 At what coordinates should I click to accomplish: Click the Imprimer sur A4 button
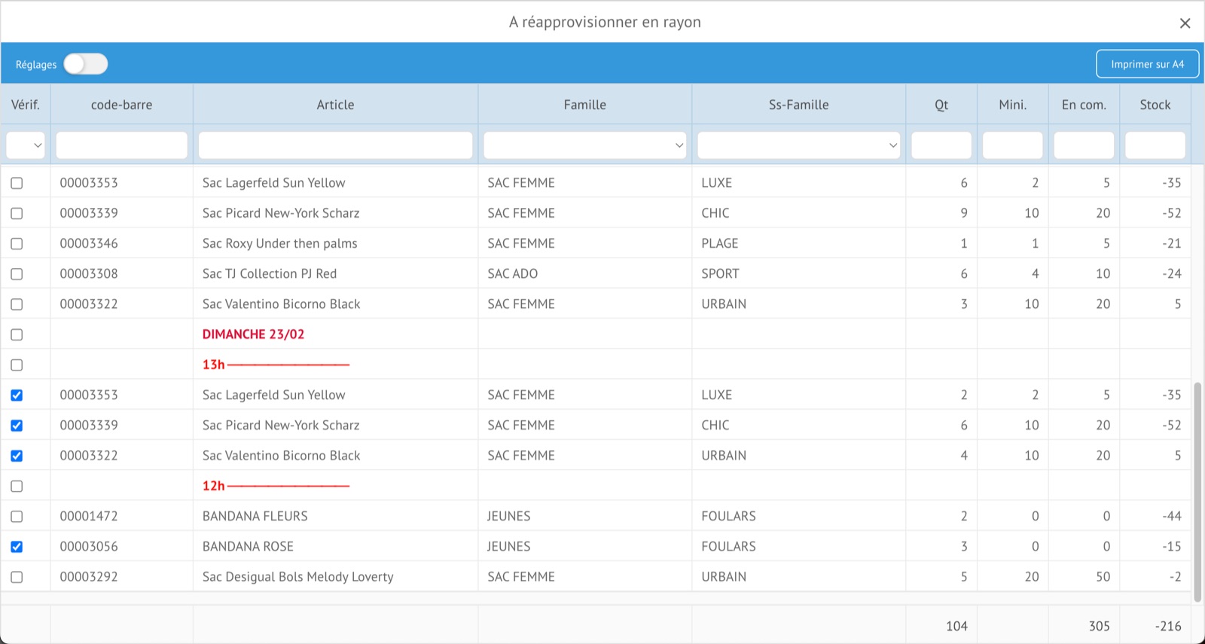[x=1147, y=64]
